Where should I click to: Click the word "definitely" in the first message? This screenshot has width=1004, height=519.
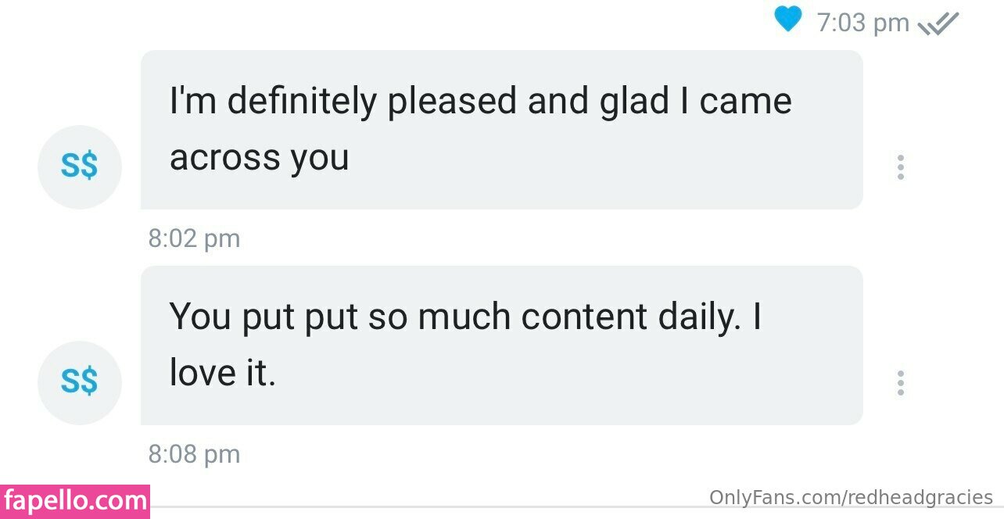(302, 102)
